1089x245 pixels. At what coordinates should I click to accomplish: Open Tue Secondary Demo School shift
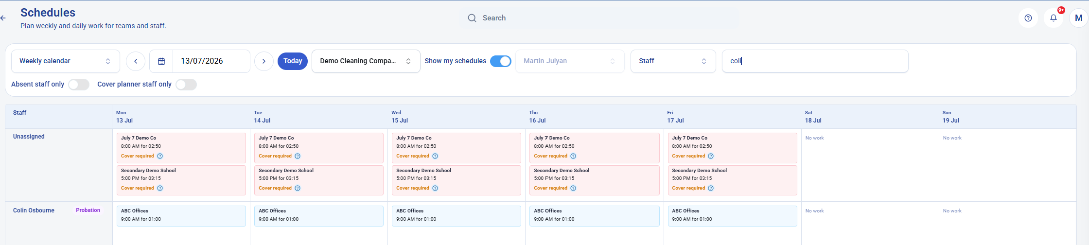(x=319, y=180)
